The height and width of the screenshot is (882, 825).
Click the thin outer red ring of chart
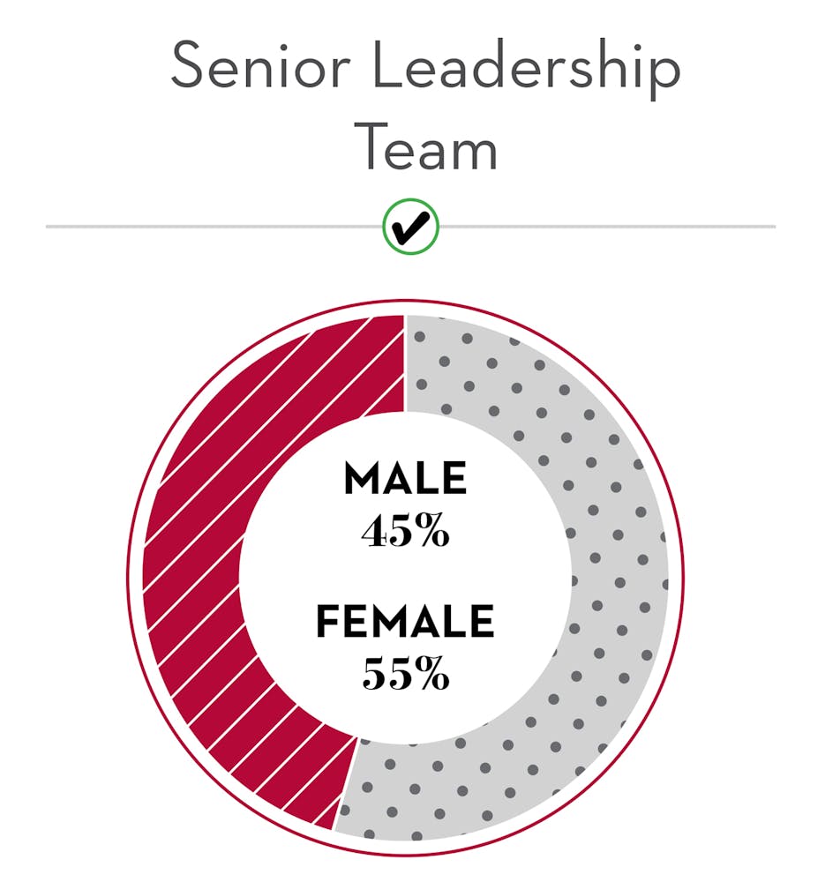pyautogui.click(x=683, y=579)
